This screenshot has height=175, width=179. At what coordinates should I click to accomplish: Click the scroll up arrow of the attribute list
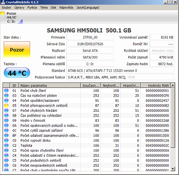click(x=173, y=85)
